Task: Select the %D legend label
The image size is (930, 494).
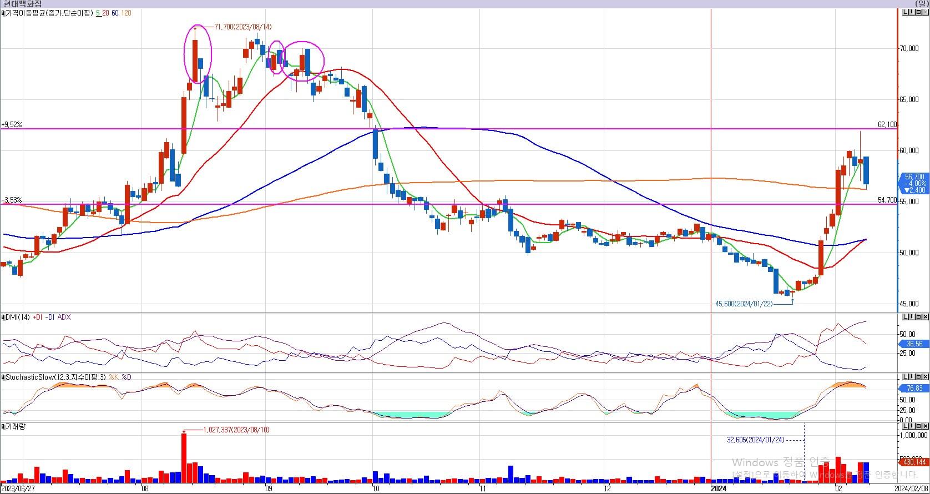Action: [127, 377]
